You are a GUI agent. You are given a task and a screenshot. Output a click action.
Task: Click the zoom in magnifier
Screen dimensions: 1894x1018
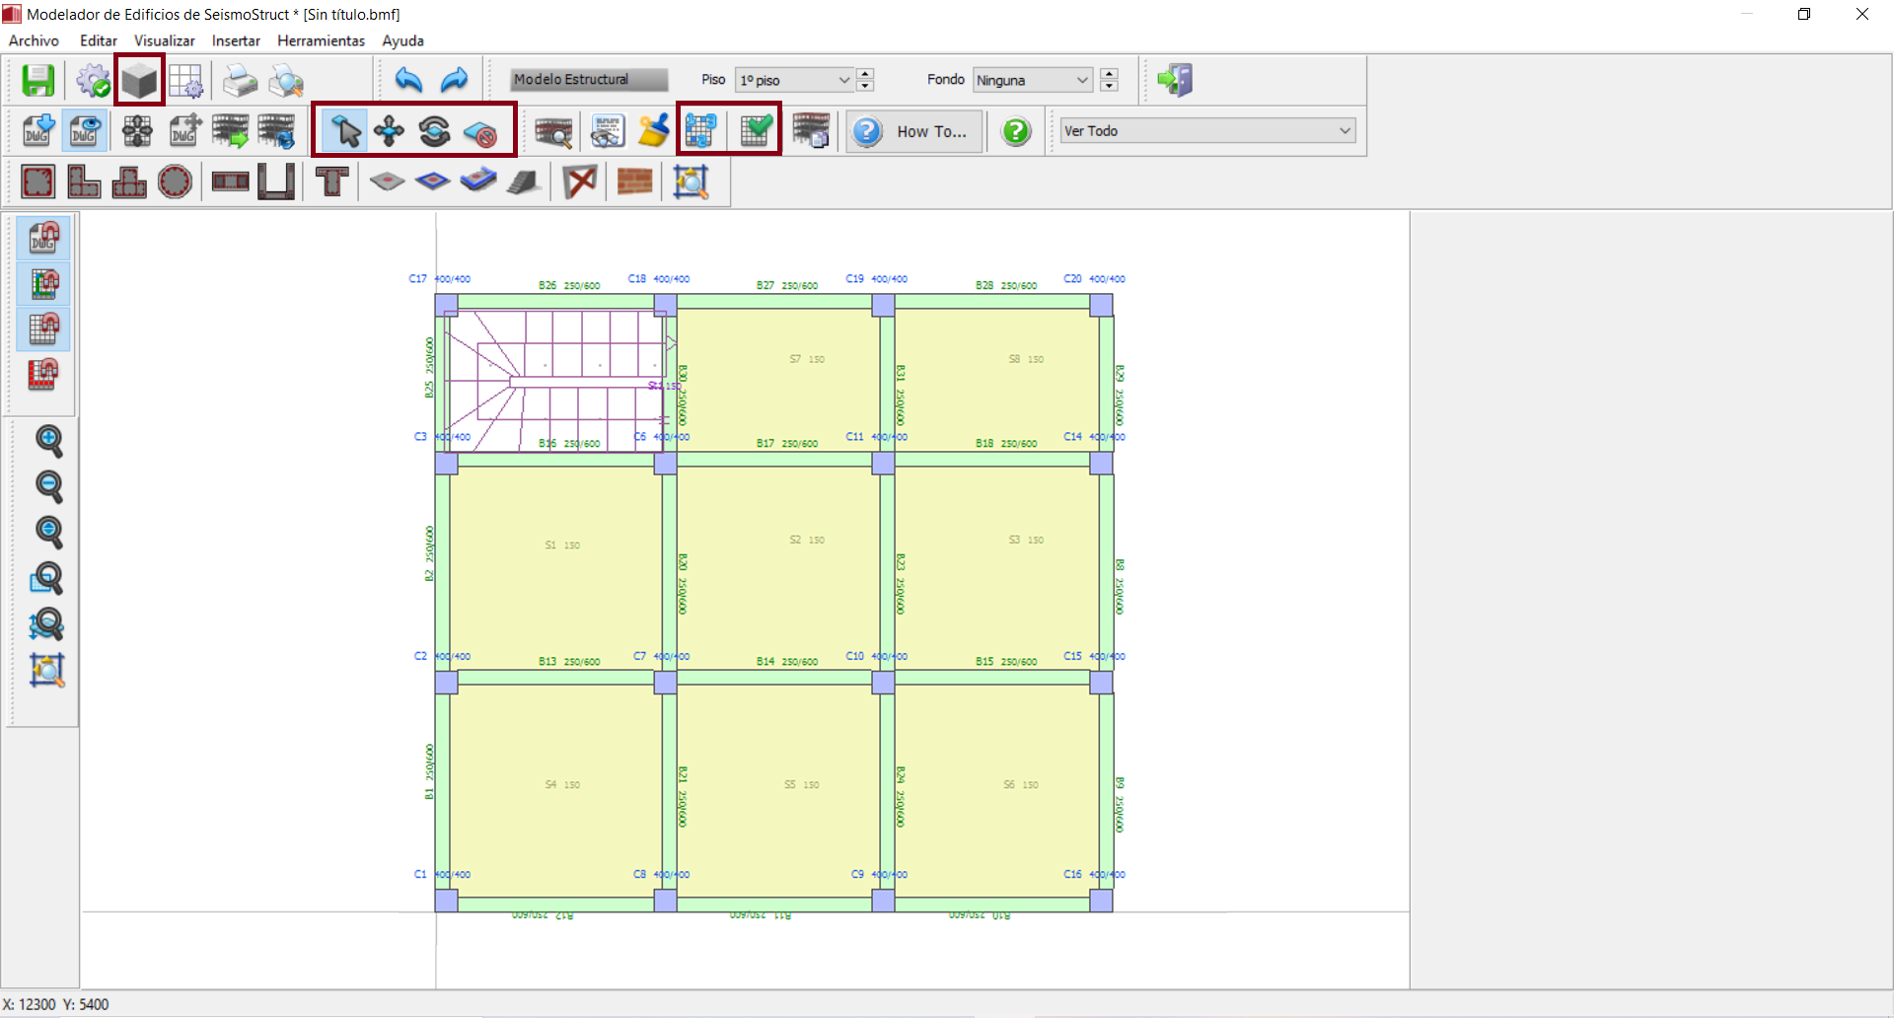click(x=48, y=440)
